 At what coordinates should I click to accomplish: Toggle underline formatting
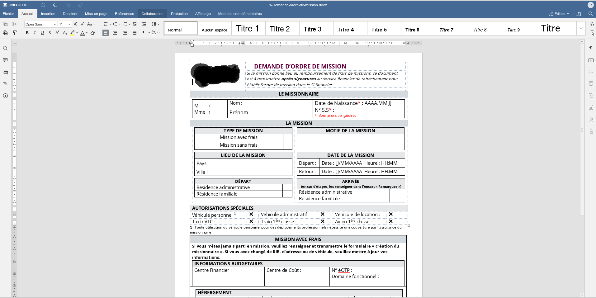[42, 33]
